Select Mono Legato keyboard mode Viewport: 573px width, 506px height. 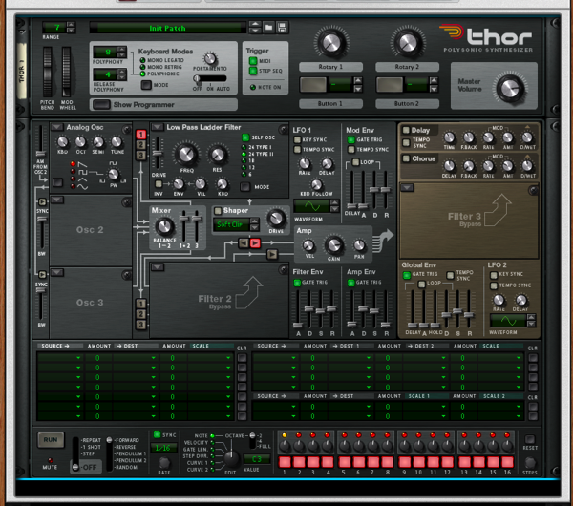pos(142,60)
